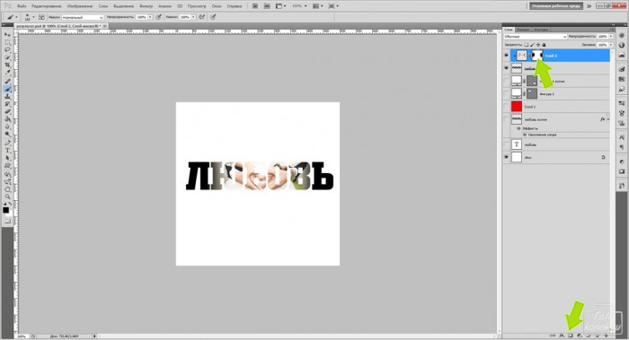This screenshot has height=340, width=629.
Task: Open layer opacity slider arrow
Action: click(611, 37)
